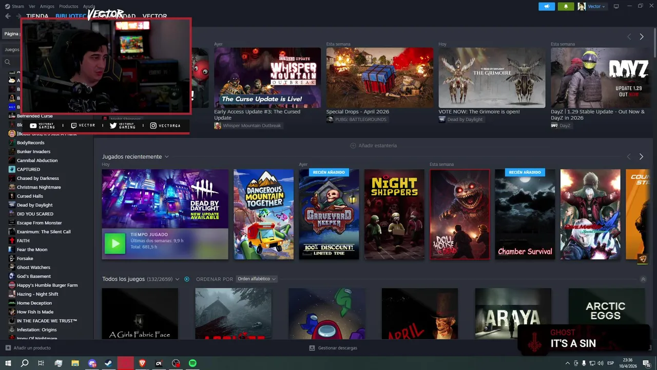Click Añadir un producto
657x370 pixels.
(28, 348)
